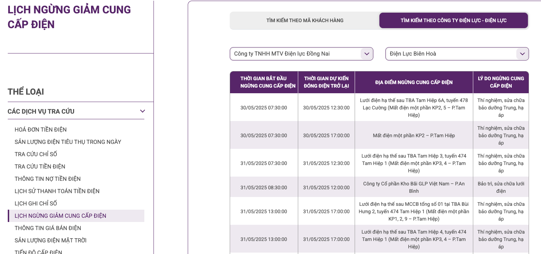Open TRA CỨU CHỈ SỐ page
Viewport: 541px width, 254px height.
tap(36, 154)
